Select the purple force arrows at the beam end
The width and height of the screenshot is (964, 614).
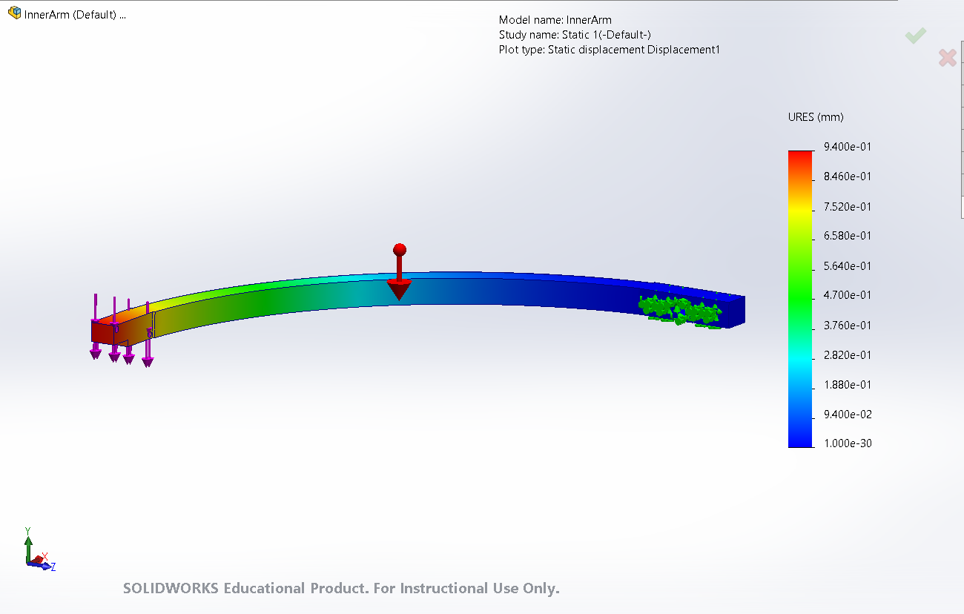click(121, 331)
